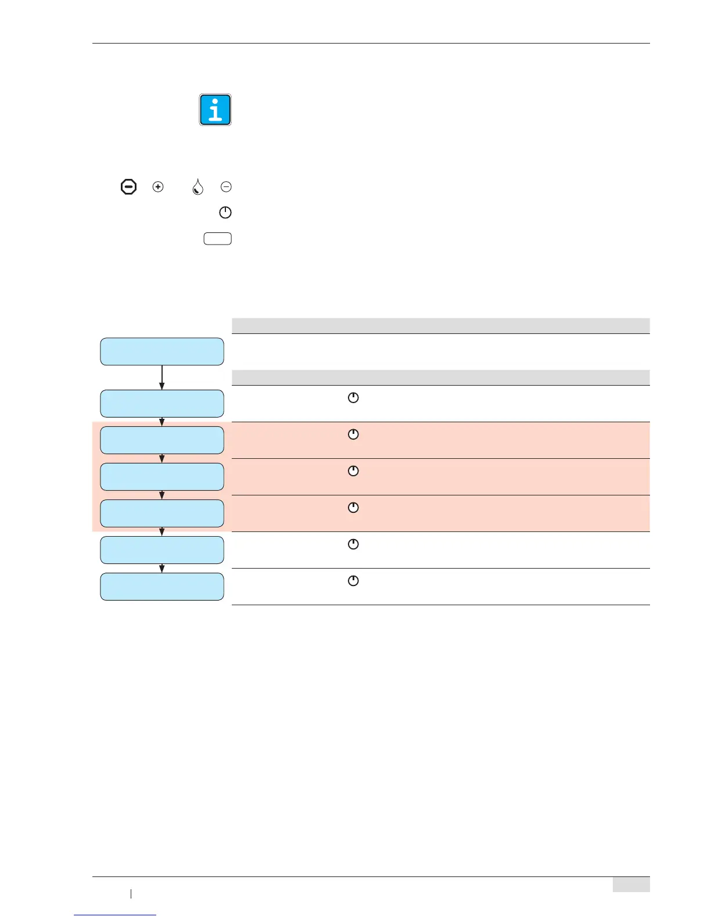Click the bottom blue flowchart box

pyautogui.click(x=162, y=587)
